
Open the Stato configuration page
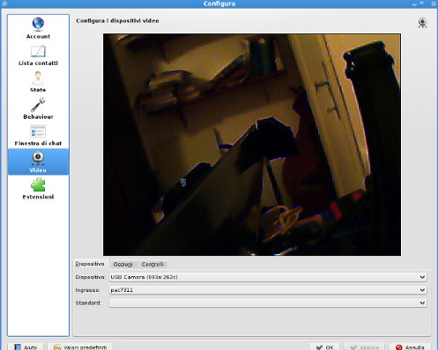coord(38,82)
